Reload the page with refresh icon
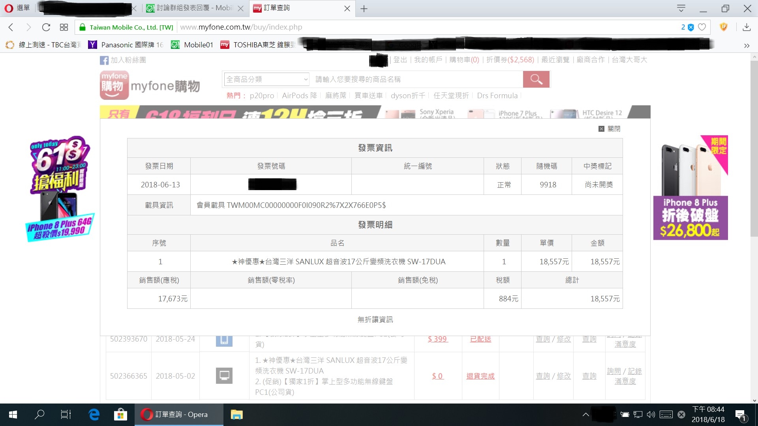 click(46, 27)
